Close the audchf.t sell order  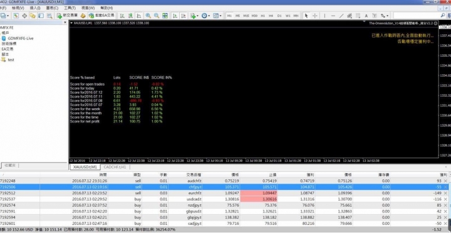(445, 181)
